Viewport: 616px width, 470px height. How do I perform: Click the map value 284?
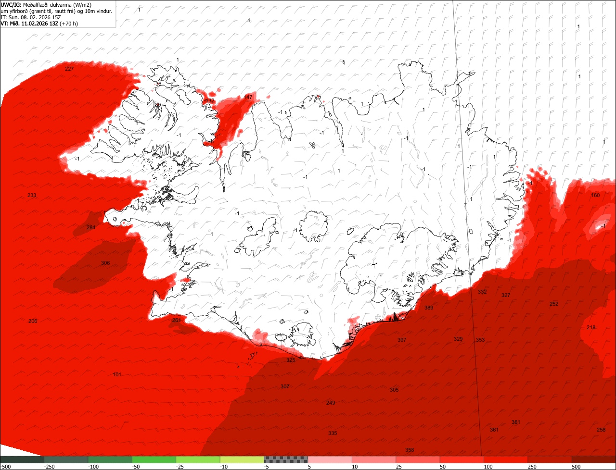pos(91,227)
